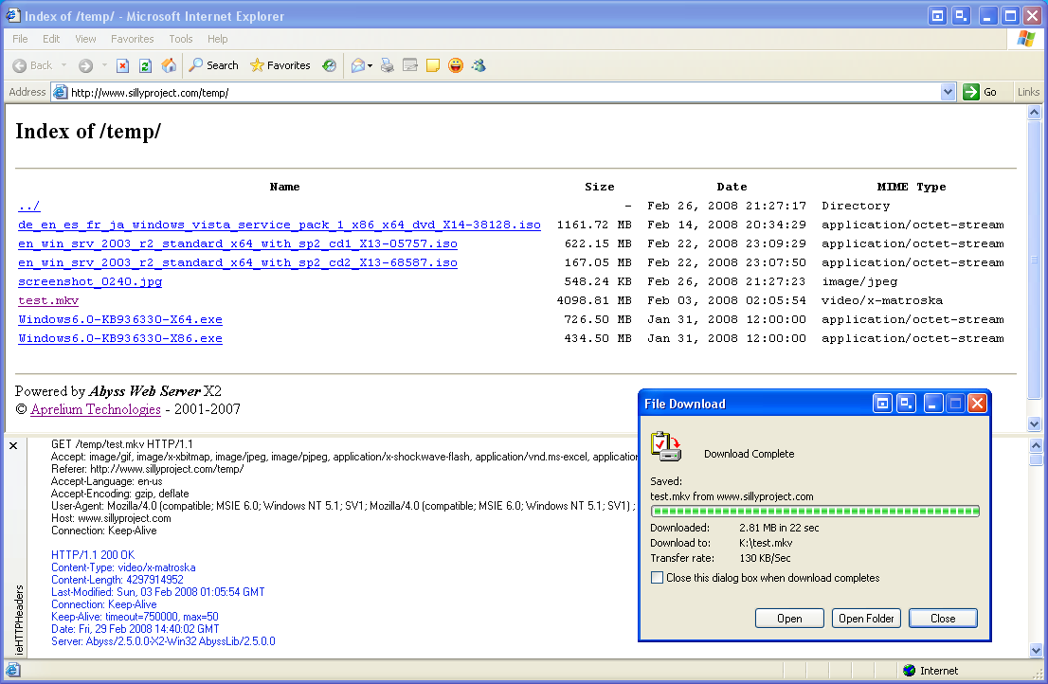Refresh the page with the Refresh icon
The image size is (1048, 684).
(145, 65)
